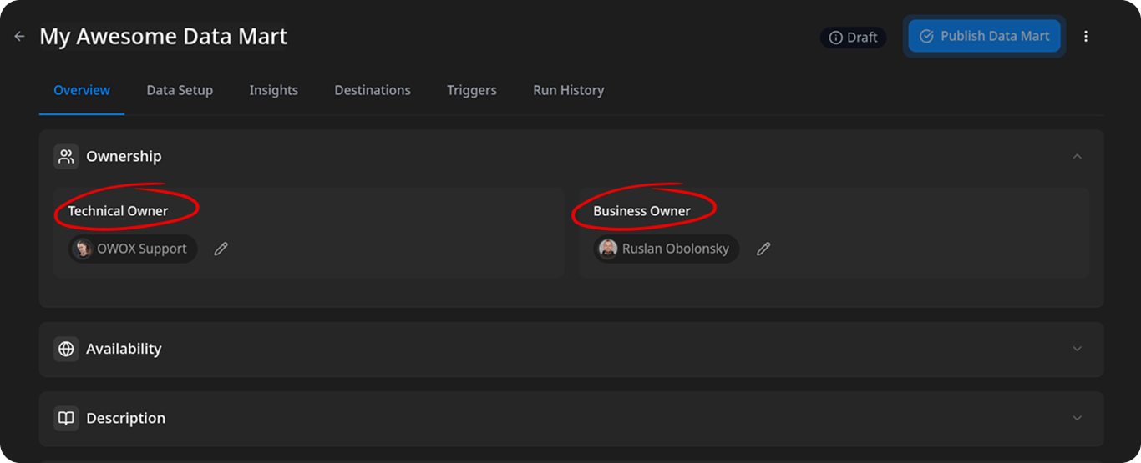View the Run History tab
Screen dimensions: 1141x463
pyautogui.click(x=568, y=90)
